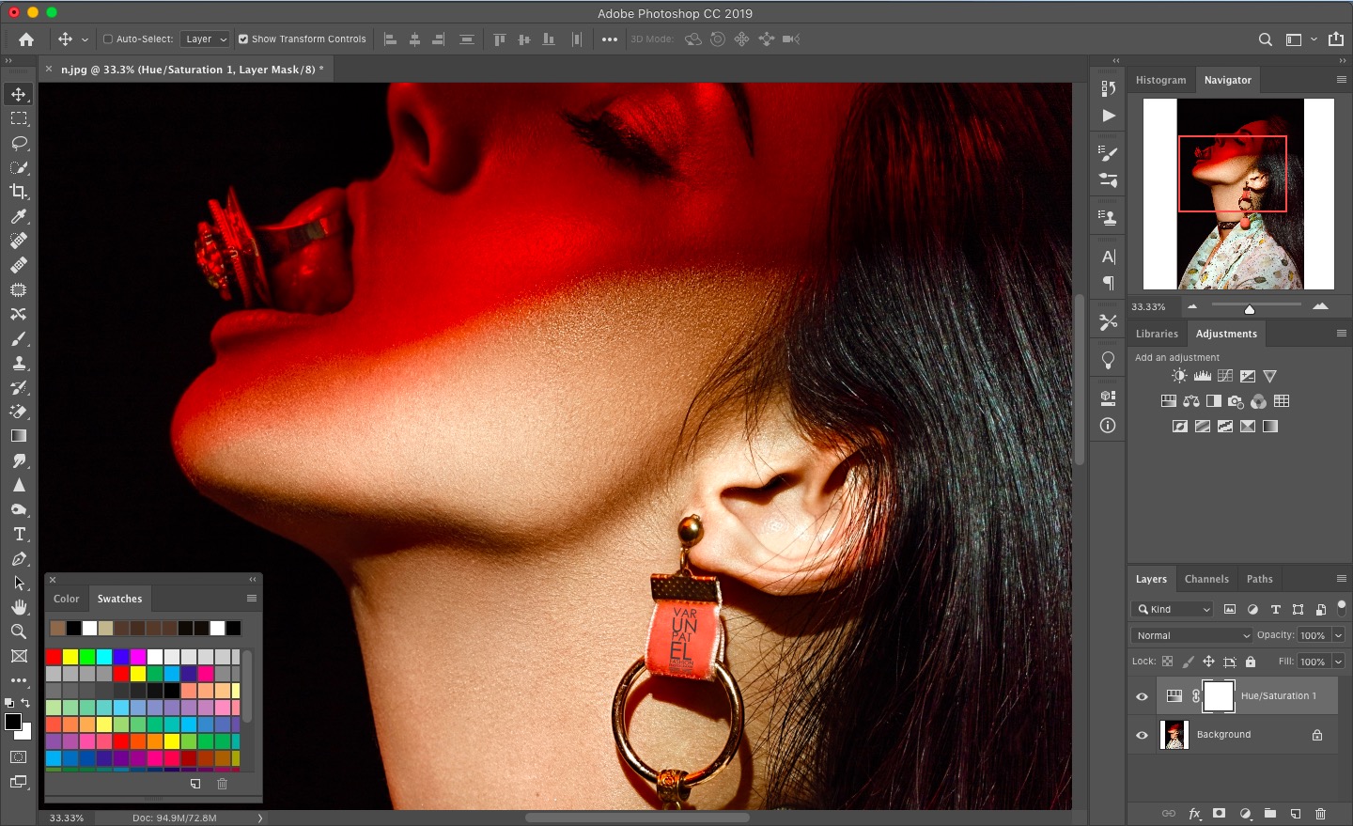Image resolution: width=1353 pixels, height=826 pixels.
Task: Delete layer using Layers panel trash icon
Action: 1321,814
